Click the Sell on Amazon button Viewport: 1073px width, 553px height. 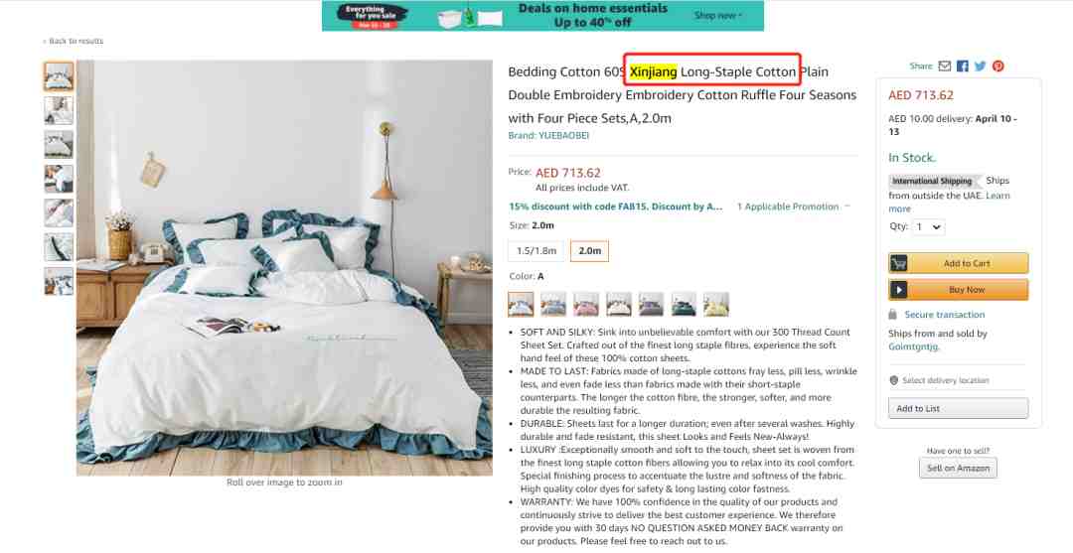(958, 469)
